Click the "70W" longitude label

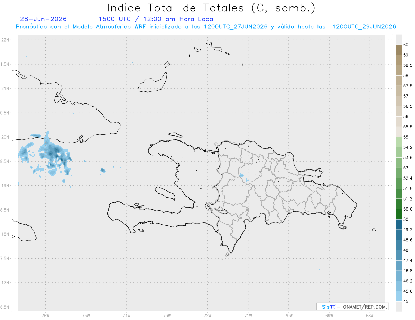coord(288,315)
